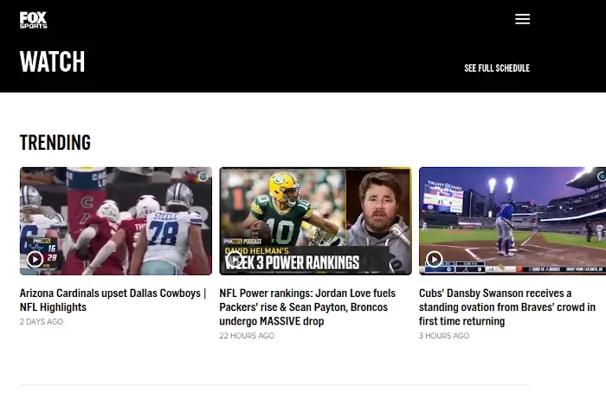Open the Arizona Cardinals upset Dallas Cowboys headline

(x=113, y=300)
